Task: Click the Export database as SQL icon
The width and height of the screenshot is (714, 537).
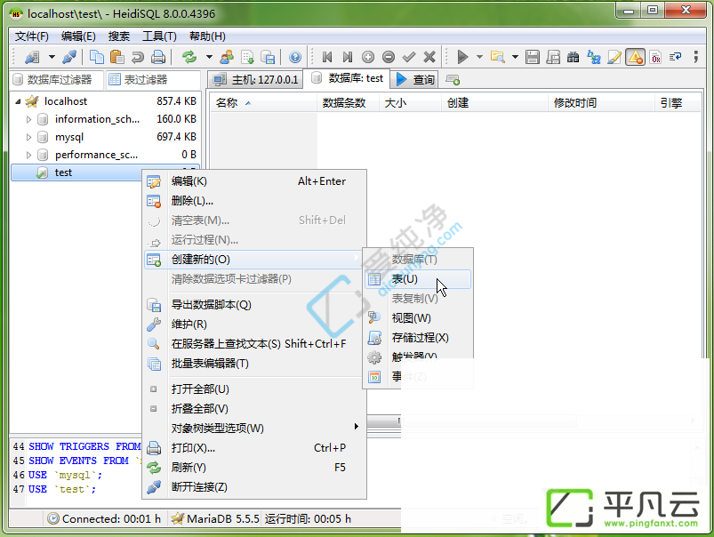Action: coord(268,57)
